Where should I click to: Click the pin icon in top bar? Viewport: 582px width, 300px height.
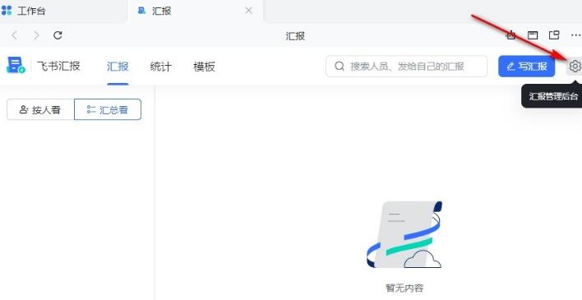tap(512, 35)
